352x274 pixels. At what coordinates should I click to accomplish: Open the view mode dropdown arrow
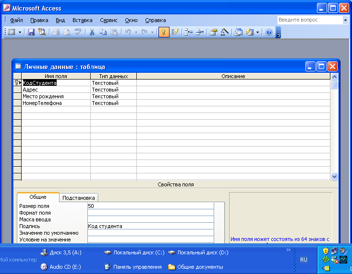pyautogui.click(x=20, y=33)
